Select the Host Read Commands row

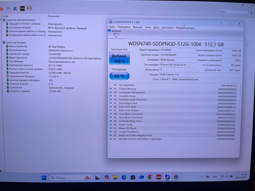[x=173, y=114]
